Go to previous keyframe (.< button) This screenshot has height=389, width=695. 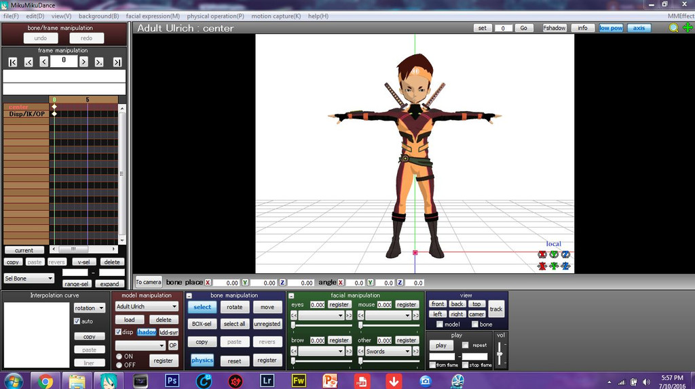click(x=29, y=62)
